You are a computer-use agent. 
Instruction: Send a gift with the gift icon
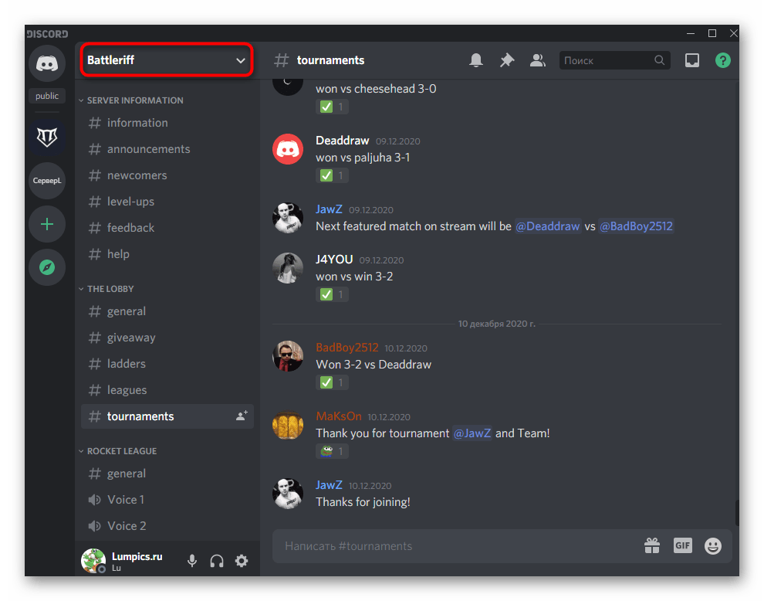[652, 545]
